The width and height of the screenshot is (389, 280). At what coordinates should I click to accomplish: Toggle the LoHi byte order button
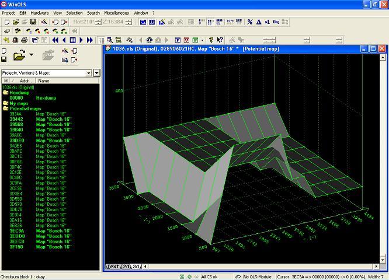point(230,22)
